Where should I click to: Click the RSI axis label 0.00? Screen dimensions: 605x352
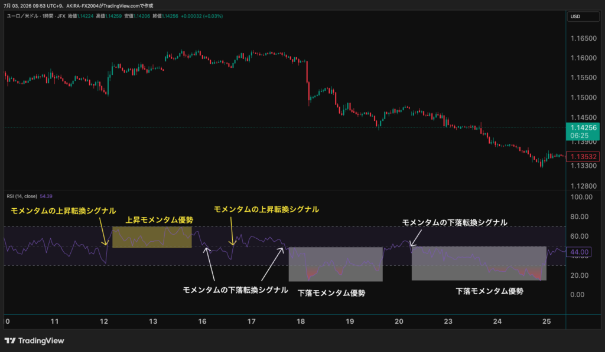click(x=577, y=295)
